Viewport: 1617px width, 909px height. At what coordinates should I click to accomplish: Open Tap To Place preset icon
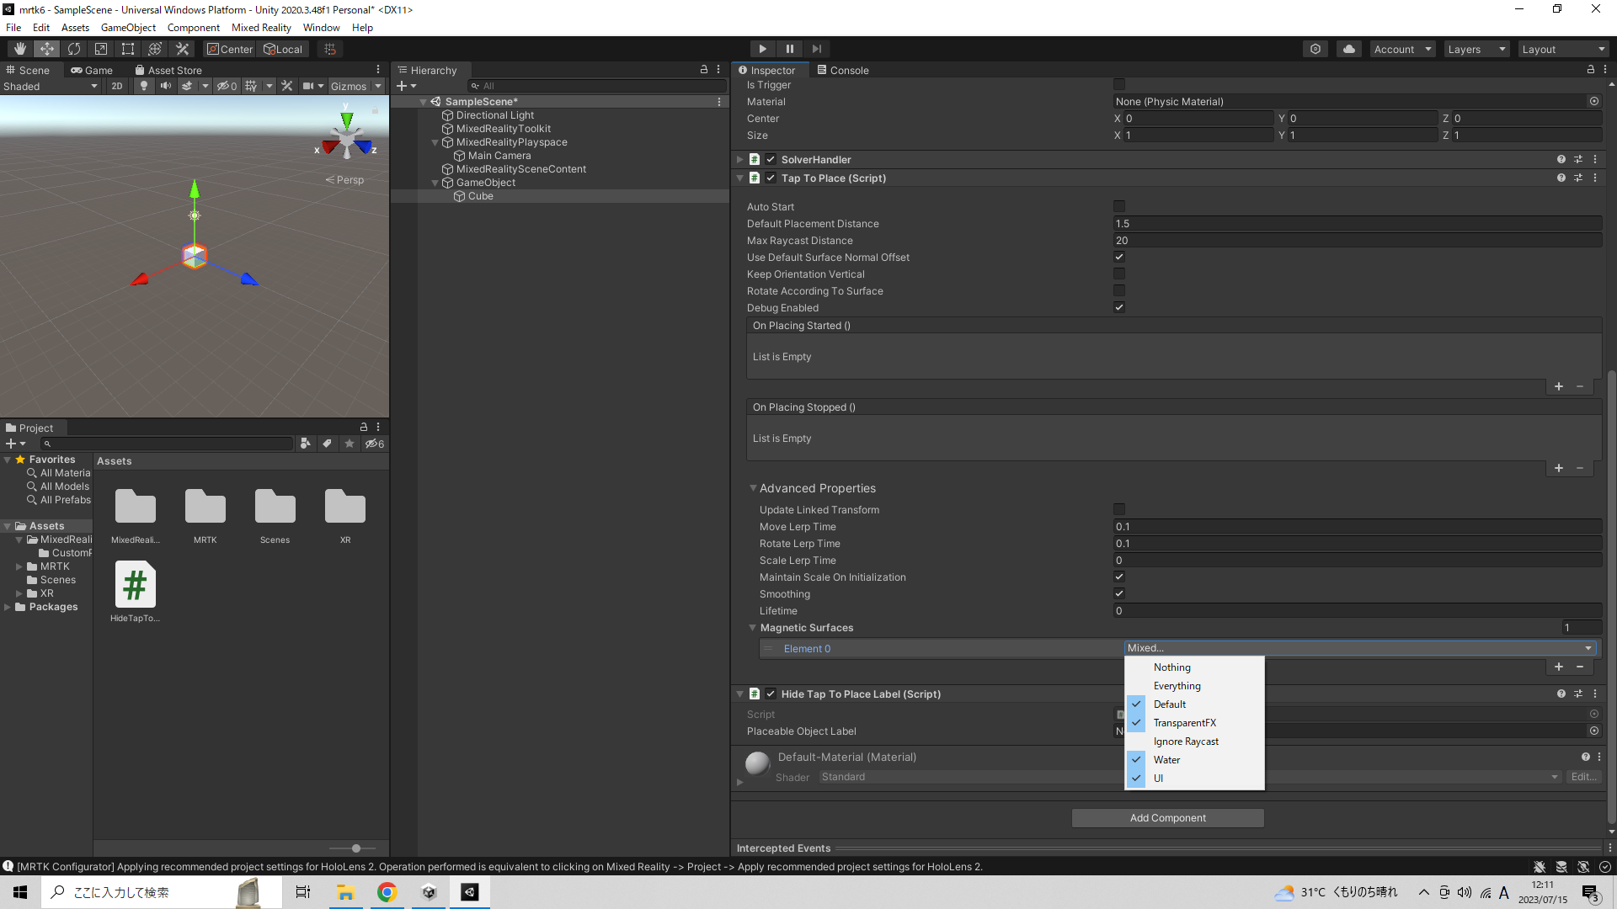(1578, 178)
